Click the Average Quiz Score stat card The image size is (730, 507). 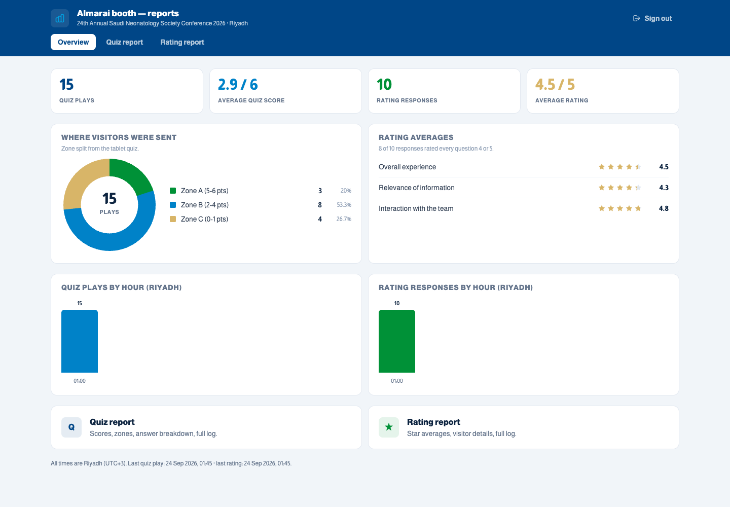click(x=285, y=91)
